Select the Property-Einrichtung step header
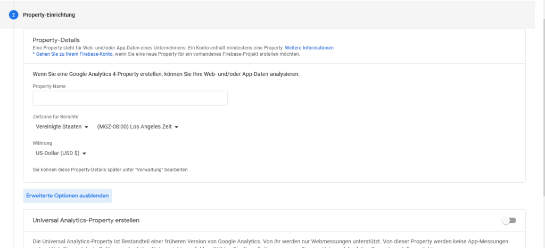This screenshot has width=545, height=248. tap(48, 15)
